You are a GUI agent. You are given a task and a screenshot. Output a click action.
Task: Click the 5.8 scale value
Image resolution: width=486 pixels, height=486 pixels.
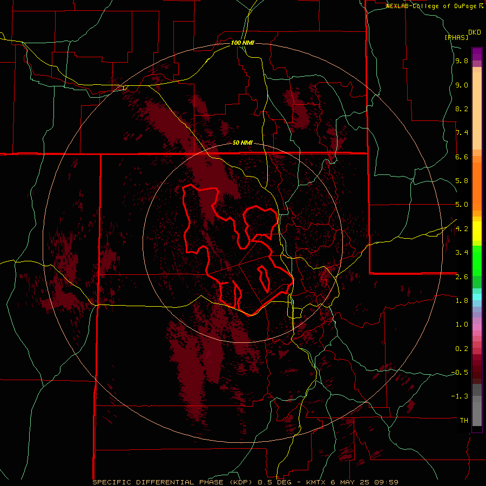point(462,181)
